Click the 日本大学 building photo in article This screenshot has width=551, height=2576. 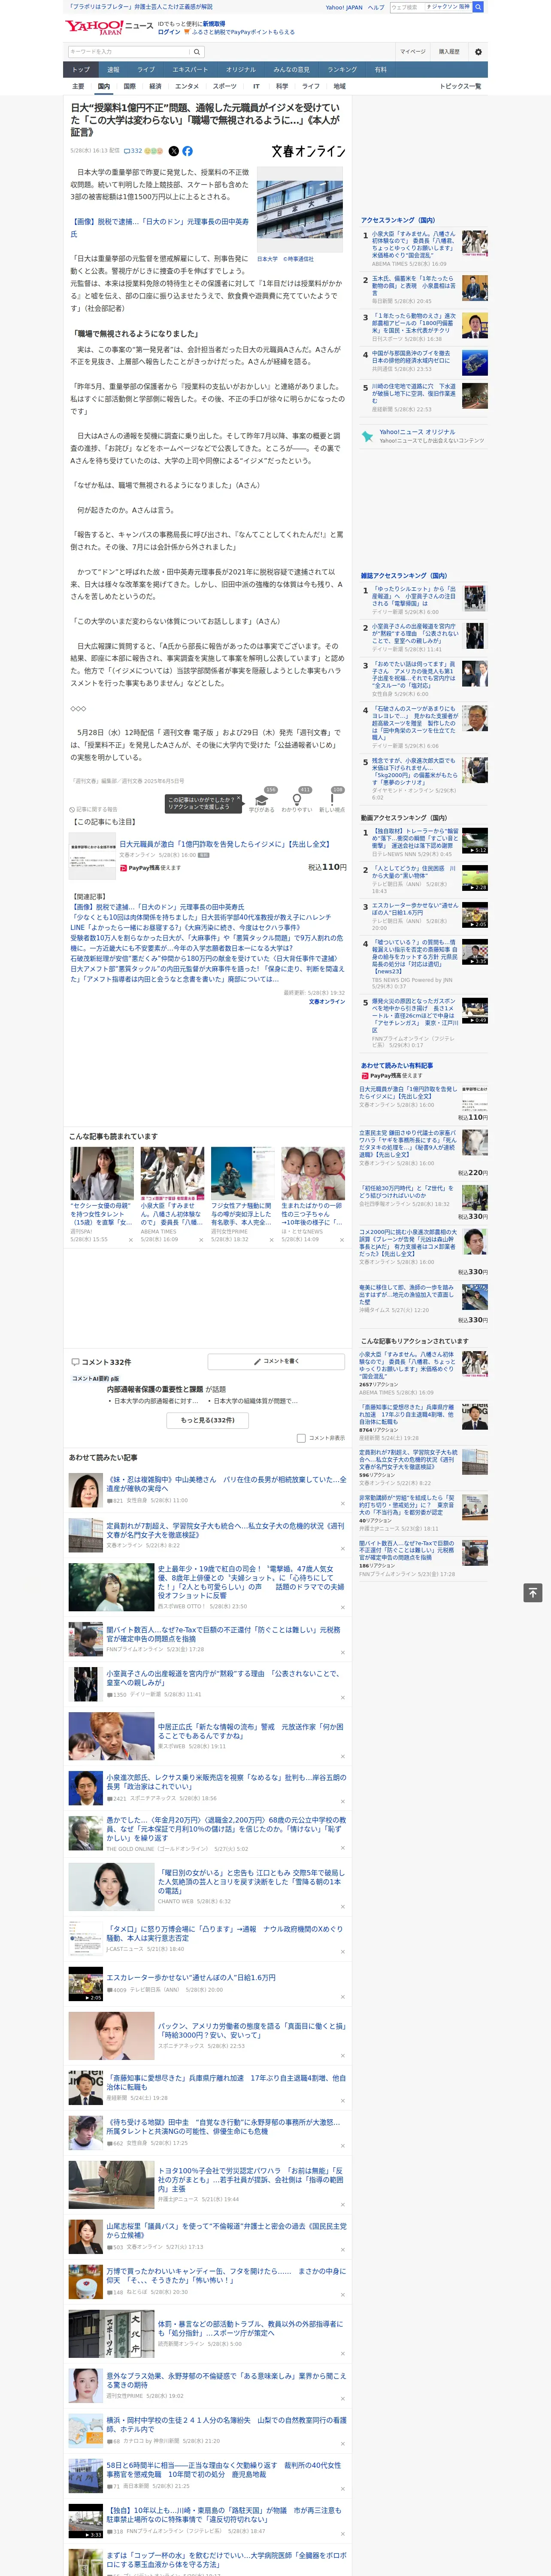coord(299,210)
